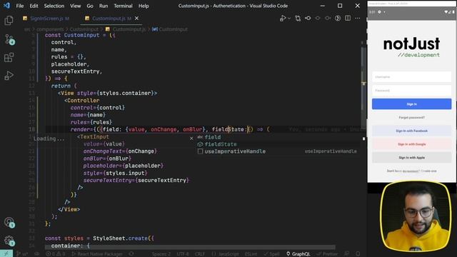The height and width of the screenshot is (257, 457).
Task: Click the settings gear in emulator status bar
Action: pyautogui.click(x=379, y=12)
